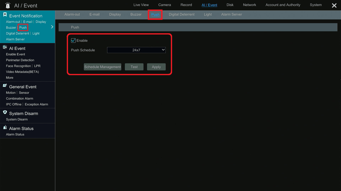The height and width of the screenshot is (191, 341).
Task: Open the Push Schedule dropdown set to 24x7
Action: pyautogui.click(x=136, y=50)
